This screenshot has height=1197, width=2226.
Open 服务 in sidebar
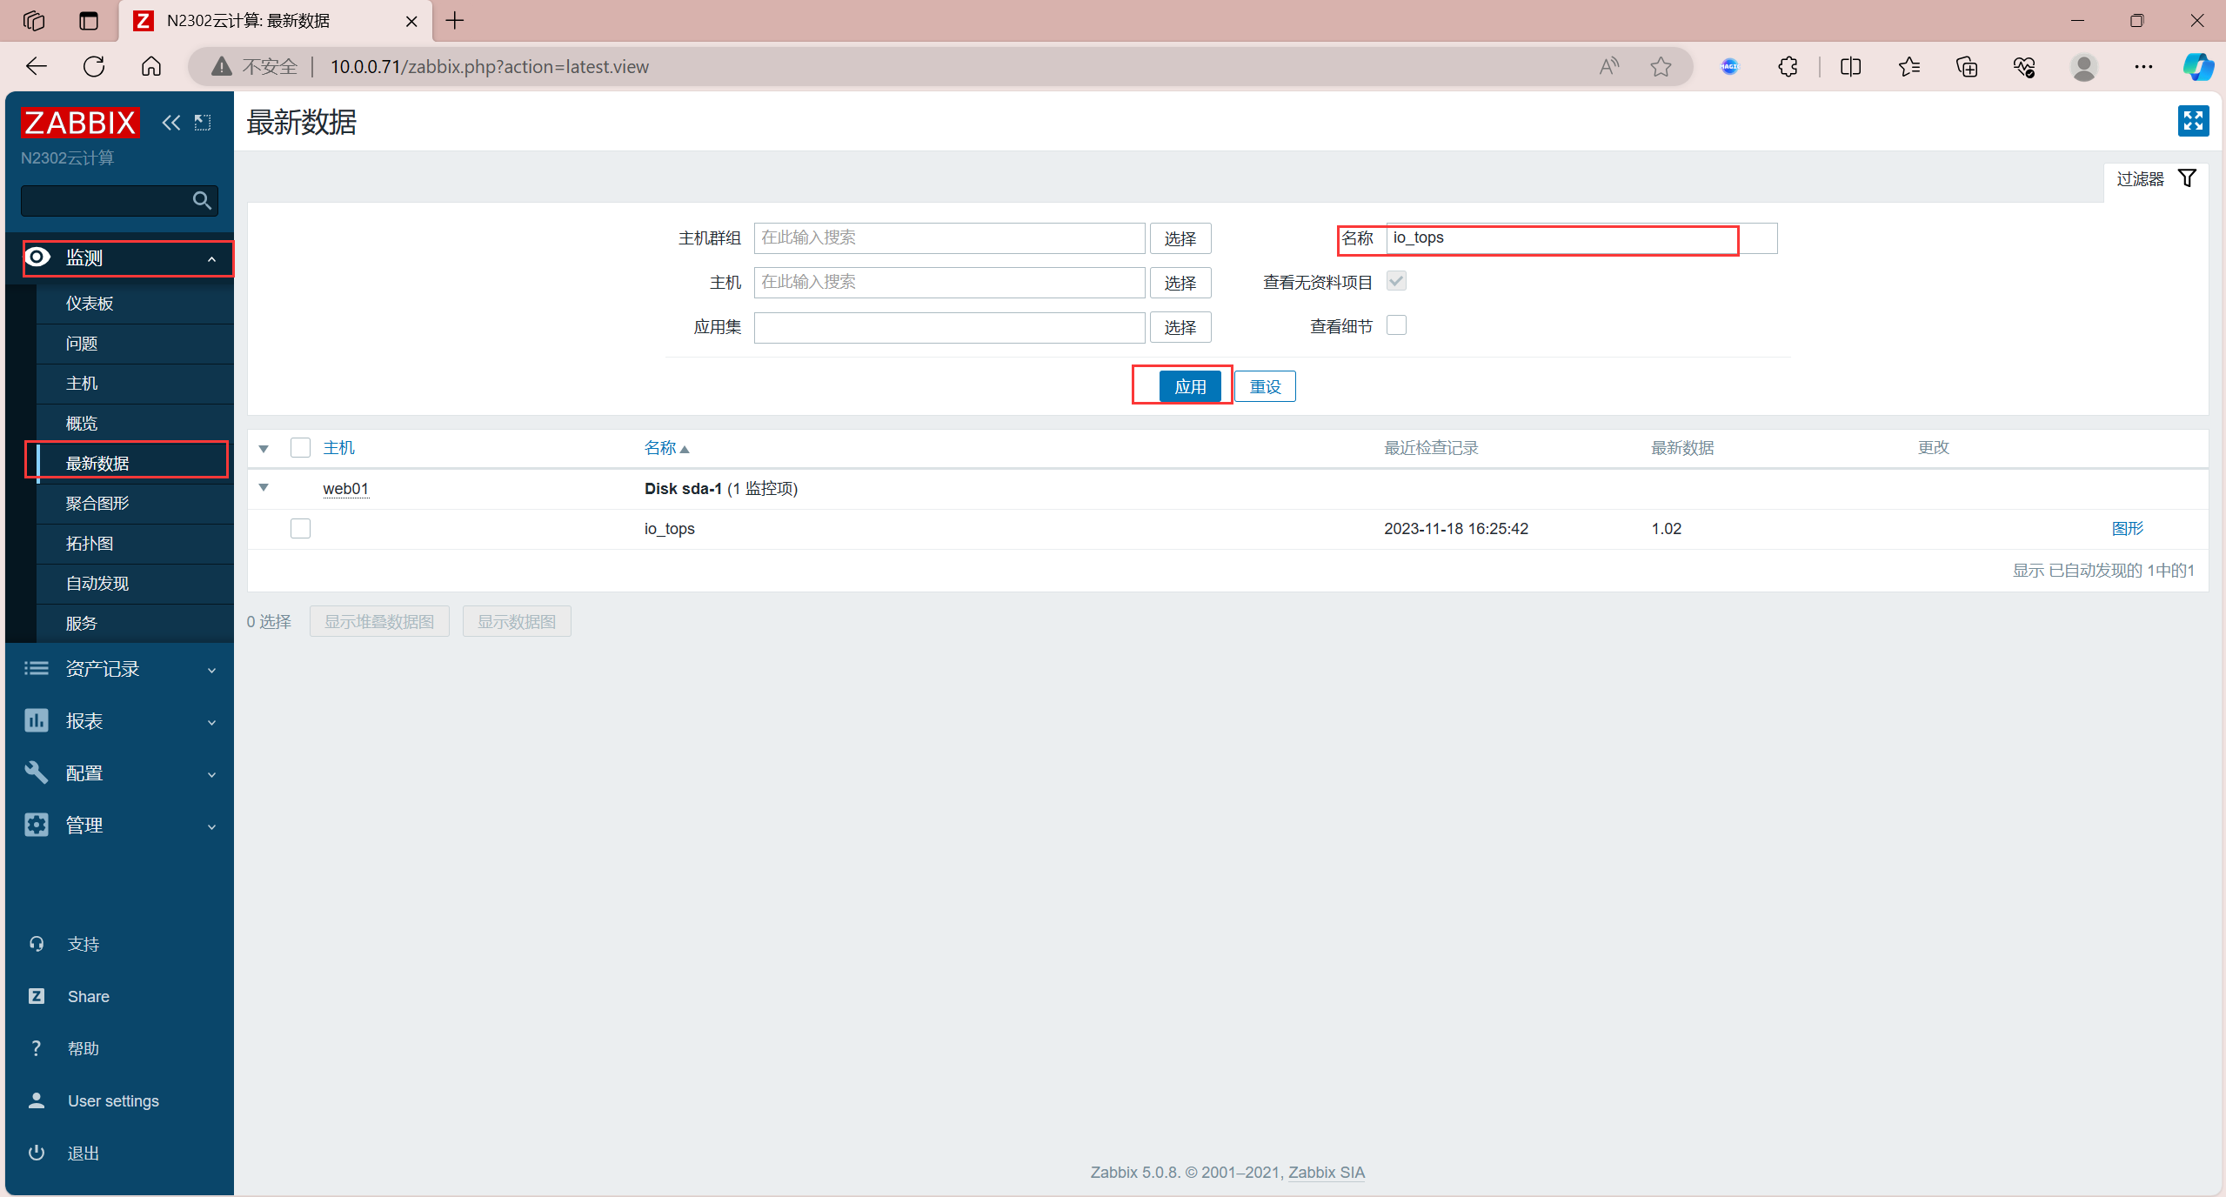[135, 624]
